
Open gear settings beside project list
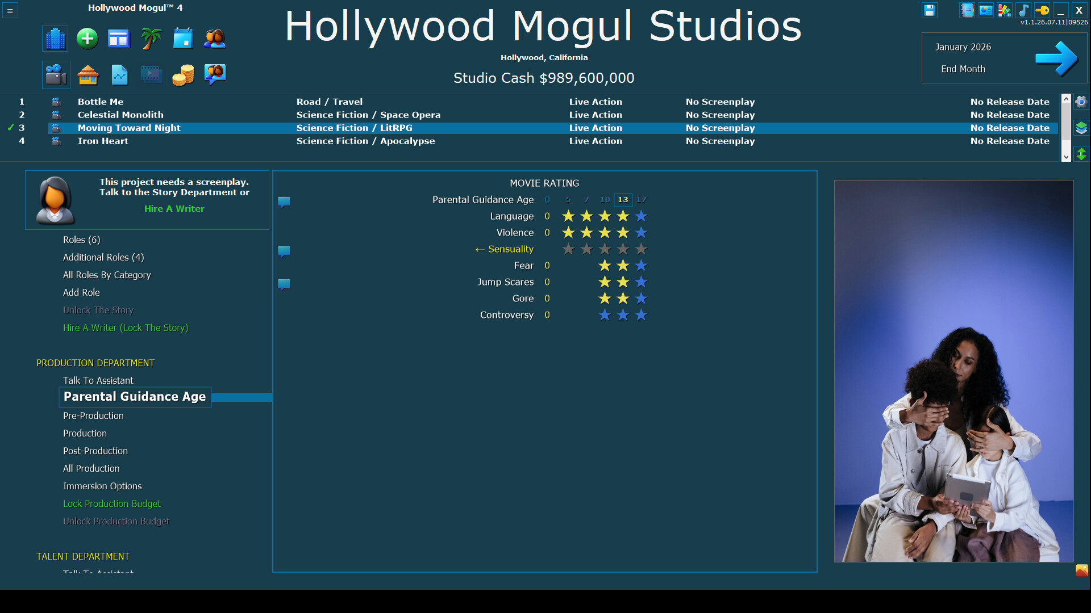click(1081, 102)
